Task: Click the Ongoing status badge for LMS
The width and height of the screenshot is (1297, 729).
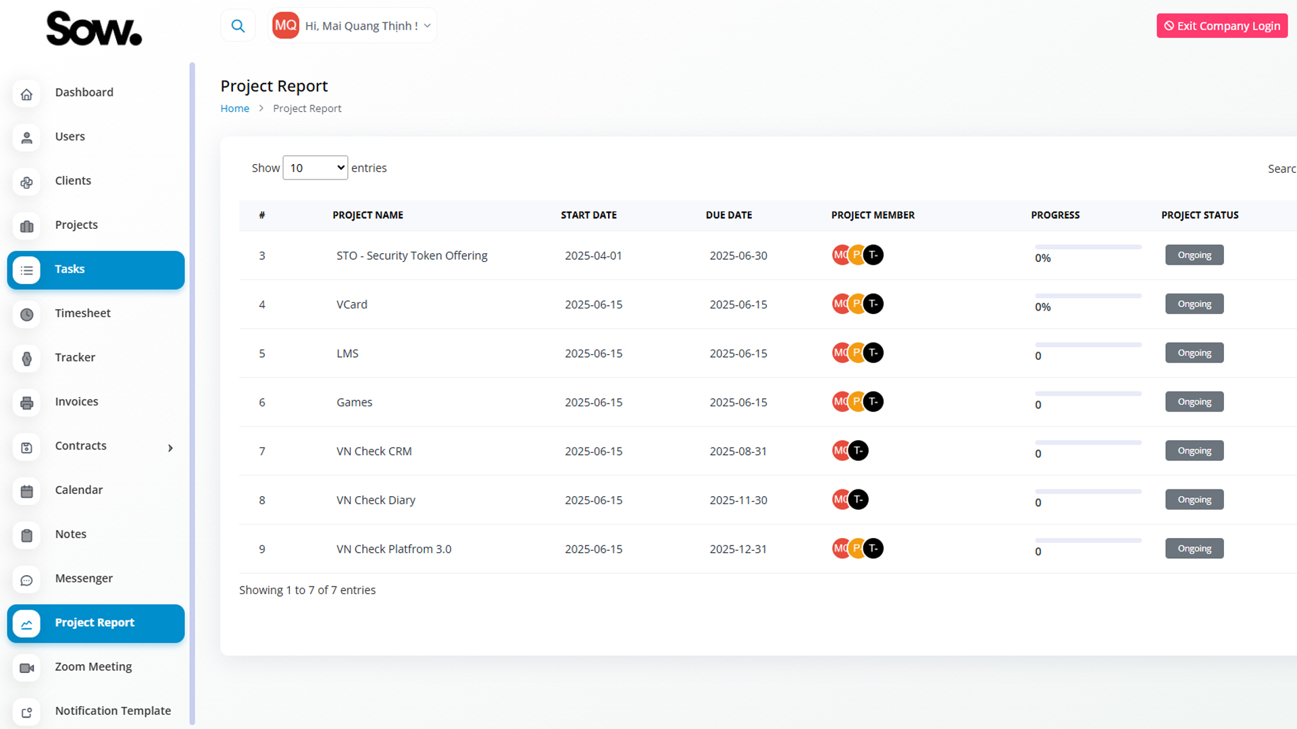Action: 1194,353
